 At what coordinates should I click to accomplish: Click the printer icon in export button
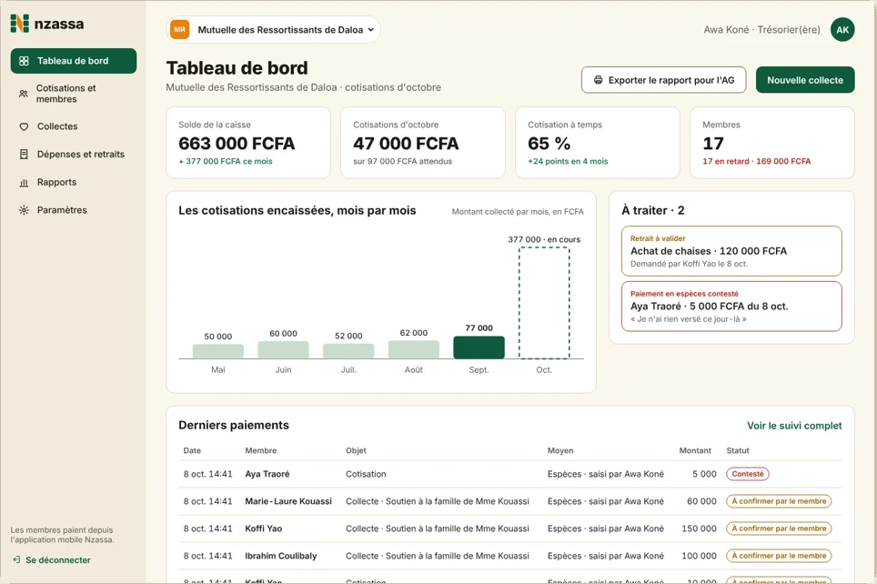coord(598,80)
